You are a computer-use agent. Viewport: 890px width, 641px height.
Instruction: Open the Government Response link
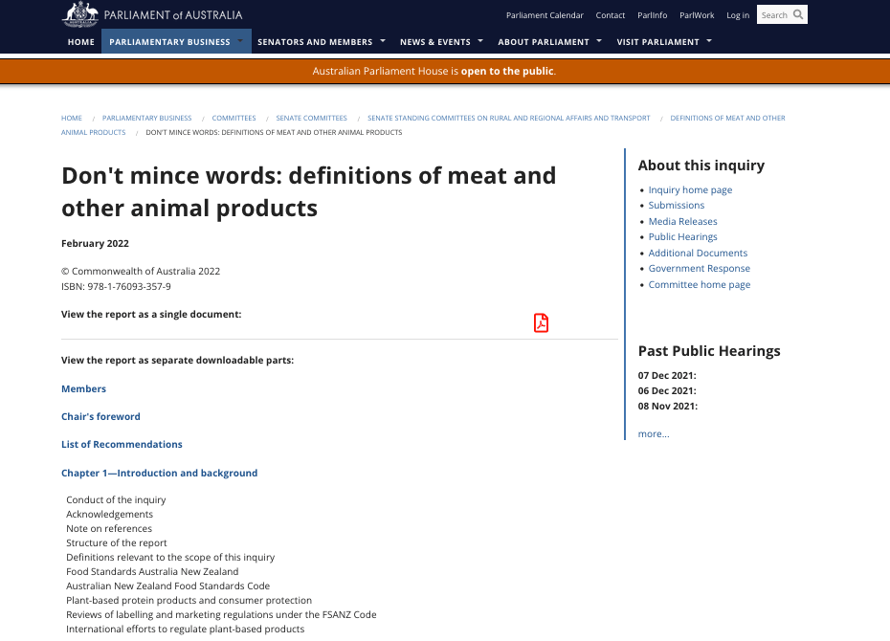click(x=699, y=269)
